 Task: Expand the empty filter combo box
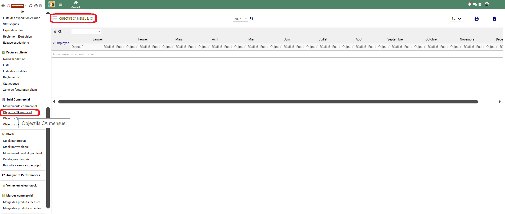(86, 32)
